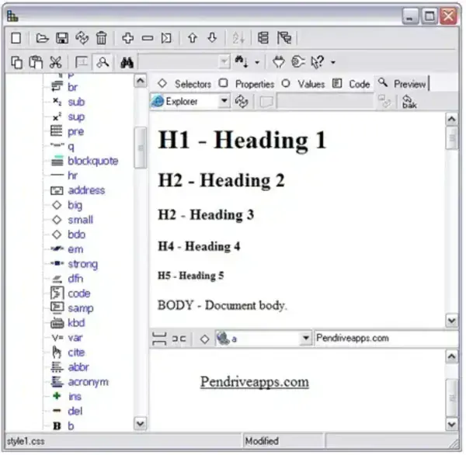
Task: Click the find next binoculars arrow icon
Action: click(x=242, y=62)
